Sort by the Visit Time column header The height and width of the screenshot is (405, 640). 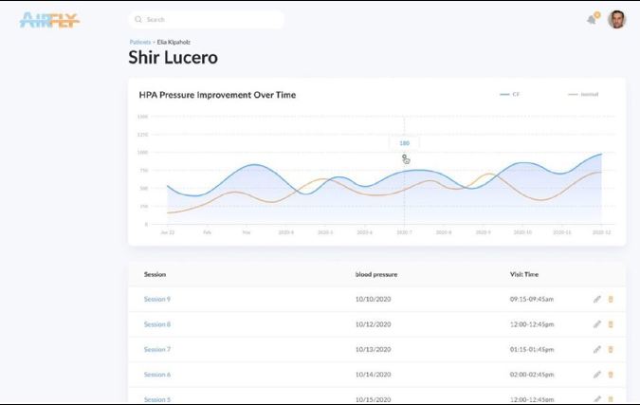(x=526, y=274)
